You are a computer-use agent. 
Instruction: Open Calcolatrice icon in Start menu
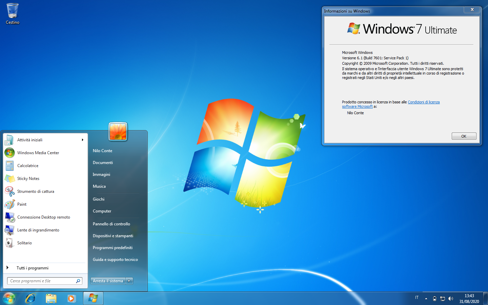(9, 166)
